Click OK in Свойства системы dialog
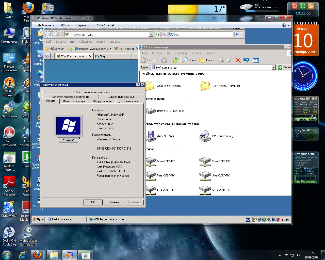The height and width of the screenshot is (260, 325). [x=93, y=202]
